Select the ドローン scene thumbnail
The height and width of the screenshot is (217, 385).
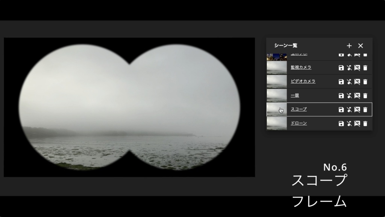pos(277,124)
